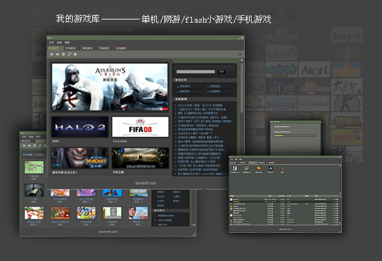Click the back arrow in the bottom-left window
Viewport: 382px width, 261px height.
(x=24, y=146)
